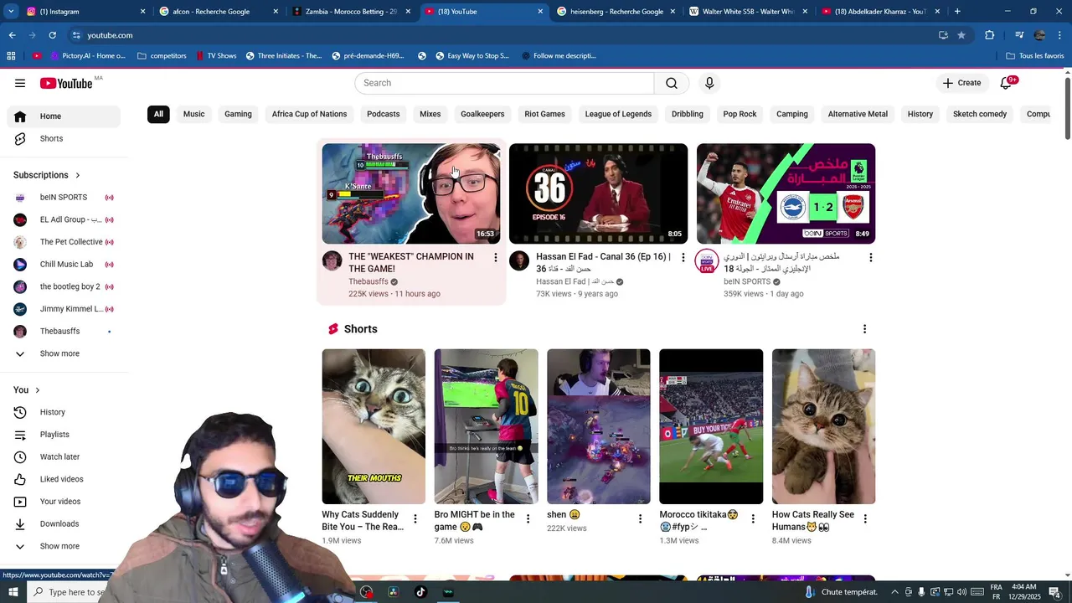Viewport: 1072px width, 603px height.
Task: Select the League of Legends chip
Action: pyautogui.click(x=618, y=114)
